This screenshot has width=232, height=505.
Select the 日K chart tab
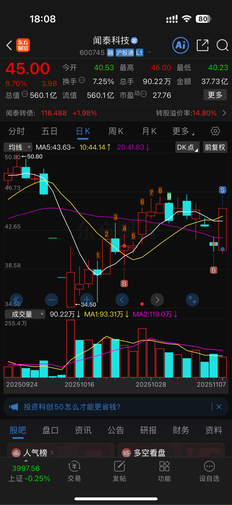point(83,131)
